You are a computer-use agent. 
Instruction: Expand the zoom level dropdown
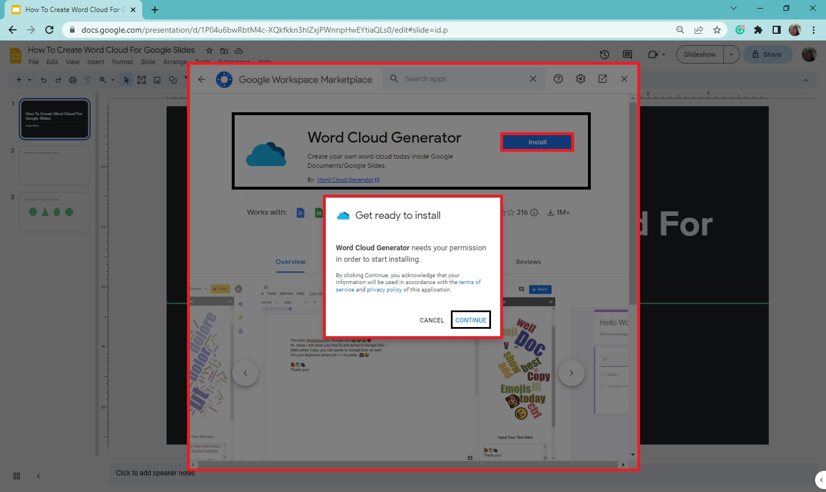[112, 80]
